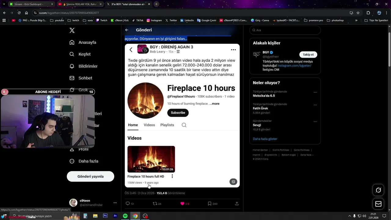The height and width of the screenshot is (220, 391).
Task: Open options for Sevgi trend
Action: tap(315, 122)
